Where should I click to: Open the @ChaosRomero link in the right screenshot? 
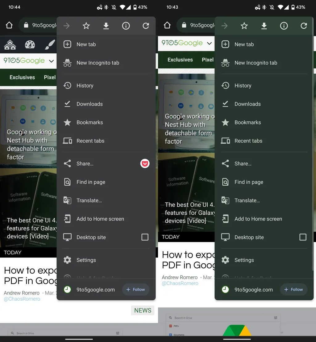click(180, 283)
